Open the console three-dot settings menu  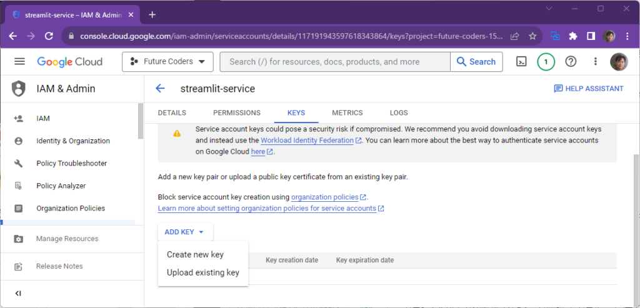point(595,62)
